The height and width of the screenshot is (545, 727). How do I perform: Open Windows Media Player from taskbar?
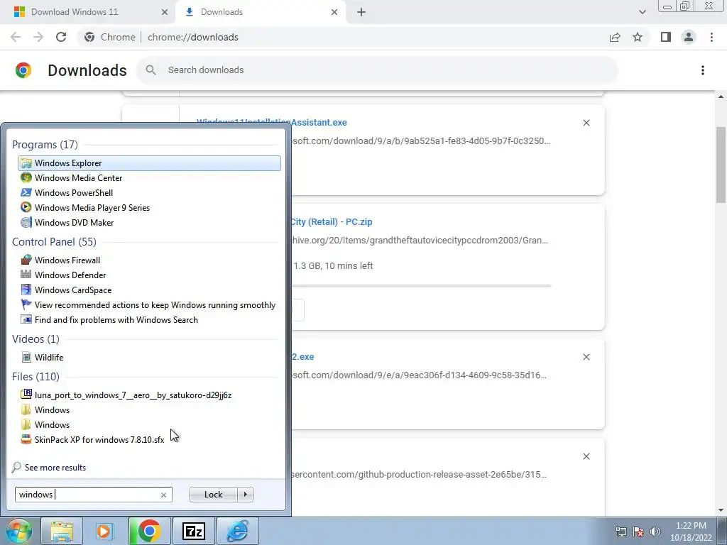[x=105, y=531]
